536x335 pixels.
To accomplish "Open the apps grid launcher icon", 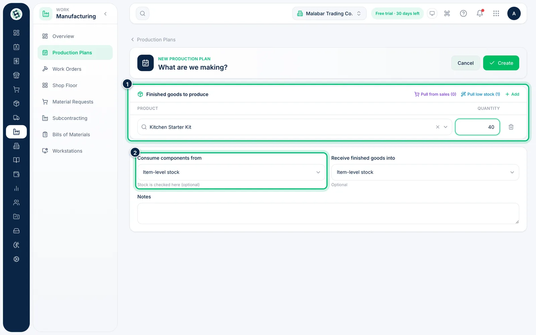I will 496,13.
